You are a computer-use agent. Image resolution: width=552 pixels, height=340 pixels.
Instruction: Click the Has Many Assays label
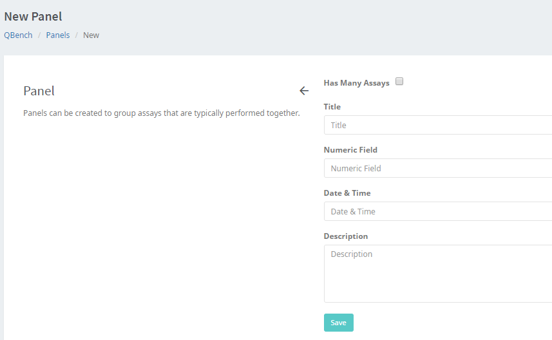click(x=356, y=83)
